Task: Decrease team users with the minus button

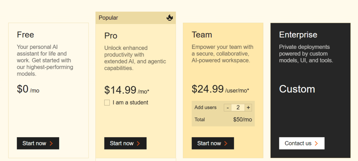Action: click(x=228, y=108)
